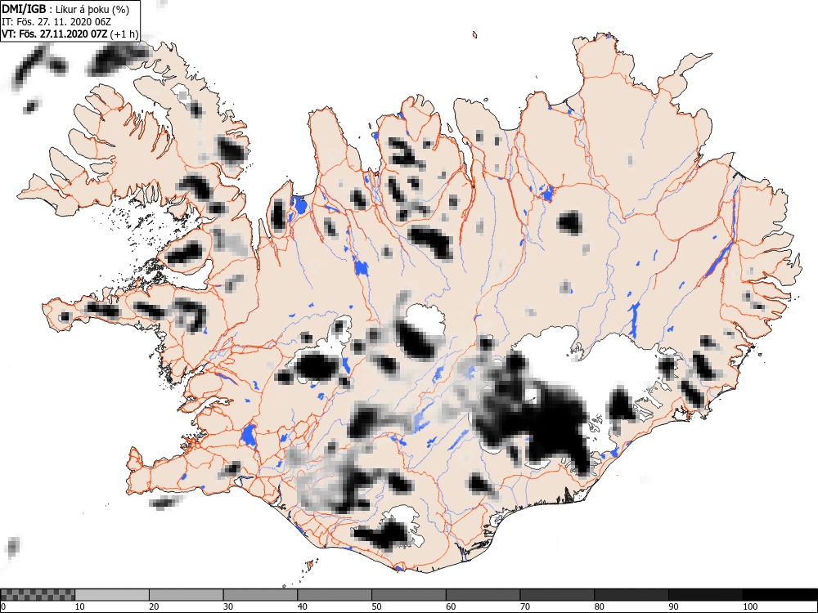This screenshot has height=613, width=818.
Task: Click the 60–70% legend swatch
Action: 483,595
